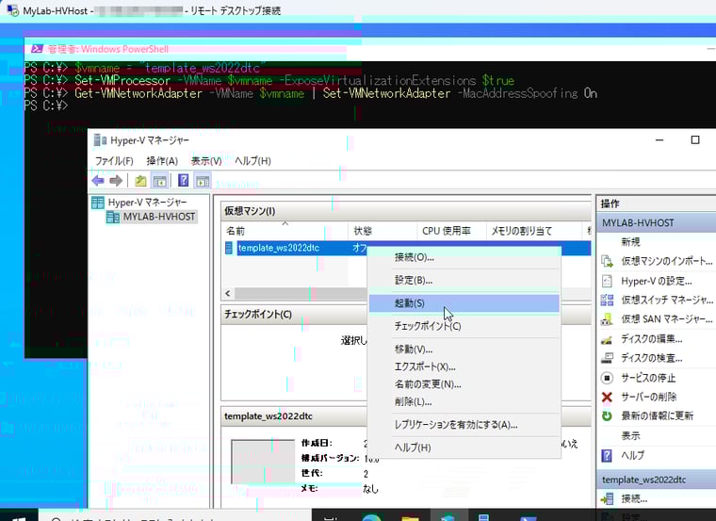This screenshot has width=716, height=521.
Task: Toggle the action pane toolbar icon
Action: point(203,181)
